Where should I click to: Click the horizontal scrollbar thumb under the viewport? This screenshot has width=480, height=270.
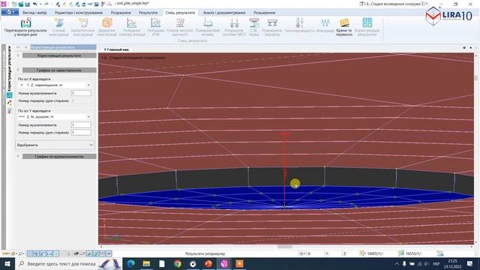coord(285,247)
